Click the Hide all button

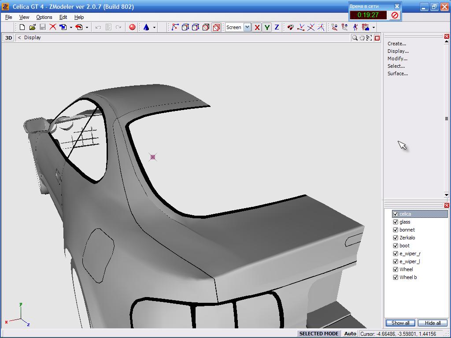pos(433,323)
